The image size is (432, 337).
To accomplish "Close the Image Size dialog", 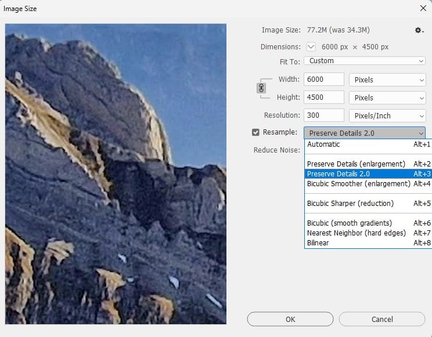I will tap(422, 9).
